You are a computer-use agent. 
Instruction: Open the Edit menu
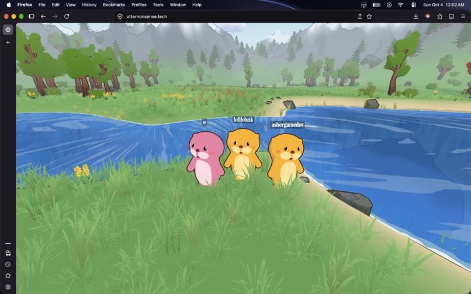pyautogui.click(x=56, y=5)
